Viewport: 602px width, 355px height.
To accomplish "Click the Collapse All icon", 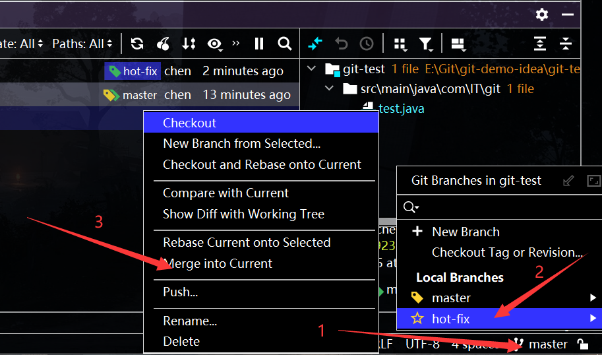I will click(x=566, y=44).
